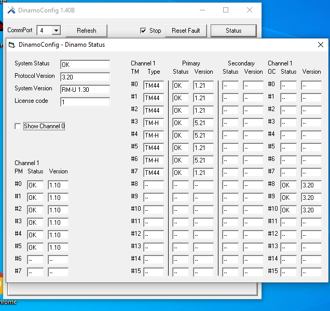Screen dimensions: 330x311
Task: Click OC #8 Version field showing 3.20
Action: click(311, 185)
